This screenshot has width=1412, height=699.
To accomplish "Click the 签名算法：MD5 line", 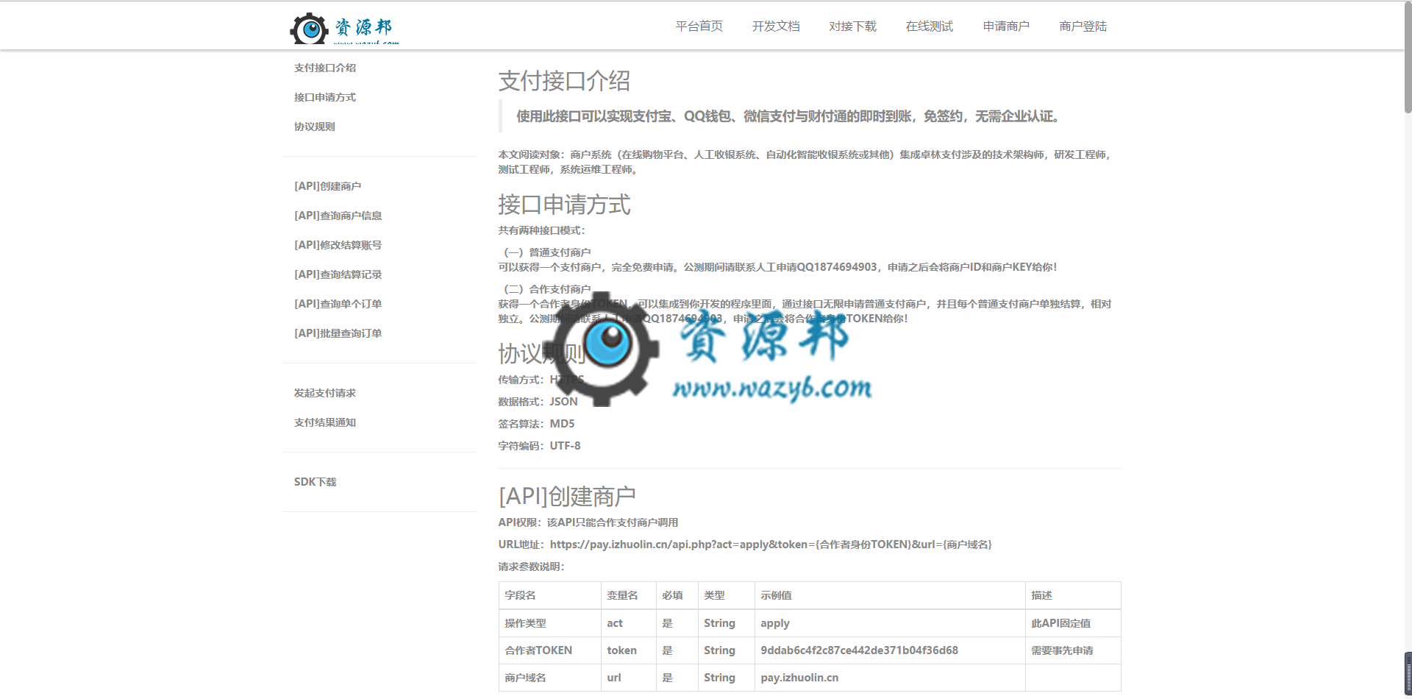I will point(536,424).
